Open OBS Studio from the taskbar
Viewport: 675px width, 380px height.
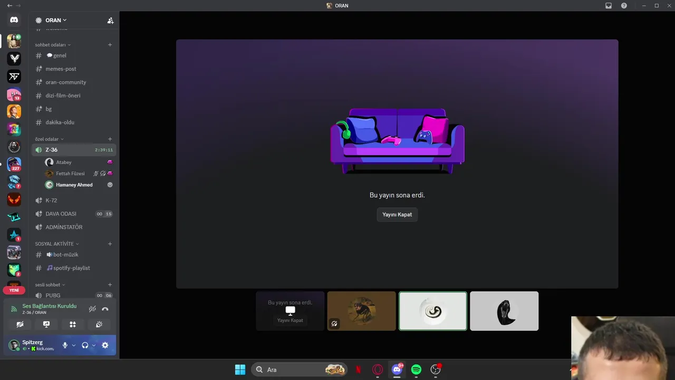[436, 369]
